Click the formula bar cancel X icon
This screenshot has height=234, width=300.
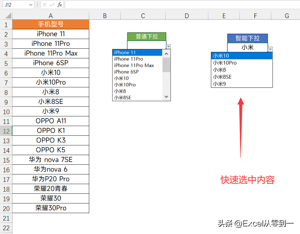point(45,5)
